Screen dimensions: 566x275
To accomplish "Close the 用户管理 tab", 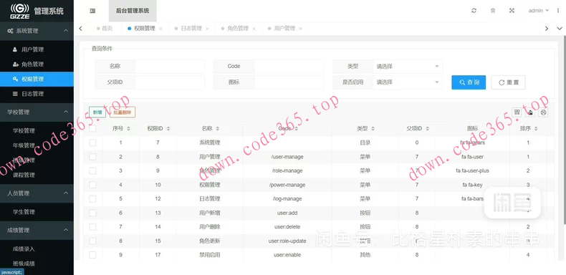I will point(300,29).
